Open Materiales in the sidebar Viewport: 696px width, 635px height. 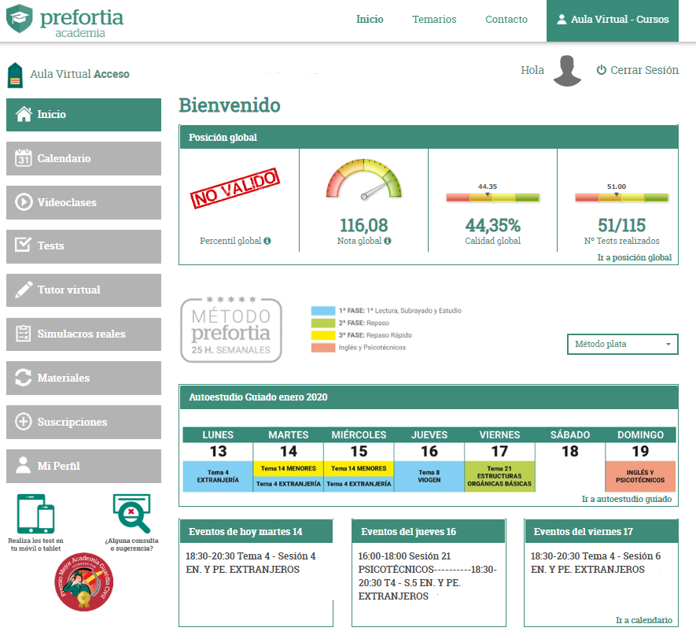pos(83,378)
